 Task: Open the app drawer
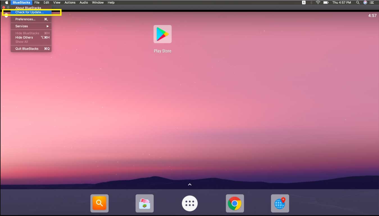point(190,203)
